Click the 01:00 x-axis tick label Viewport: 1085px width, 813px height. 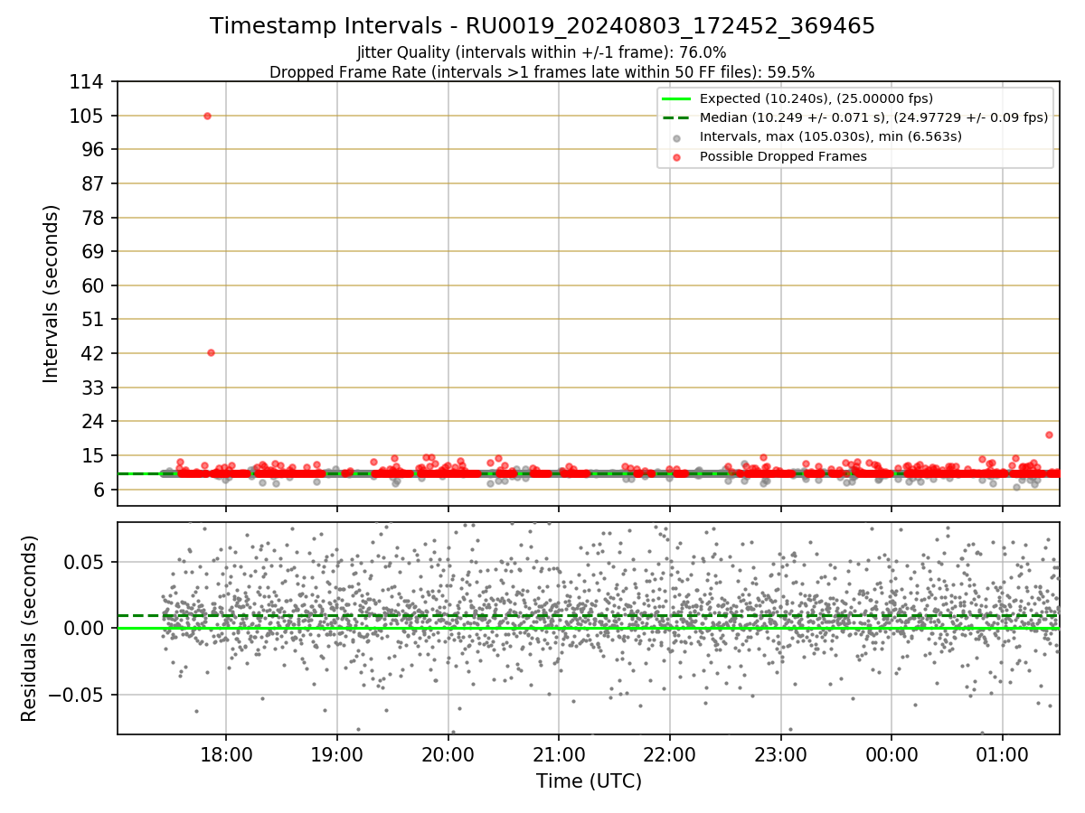[x=1004, y=755]
